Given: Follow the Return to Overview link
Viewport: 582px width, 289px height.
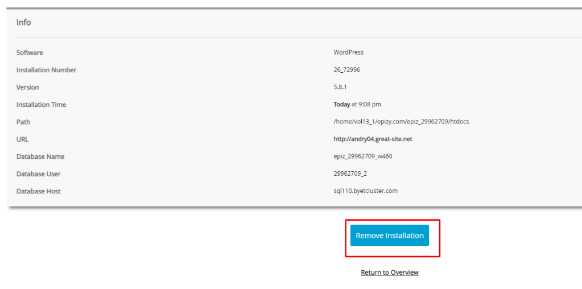Looking at the screenshot, I should coord(390,273).
